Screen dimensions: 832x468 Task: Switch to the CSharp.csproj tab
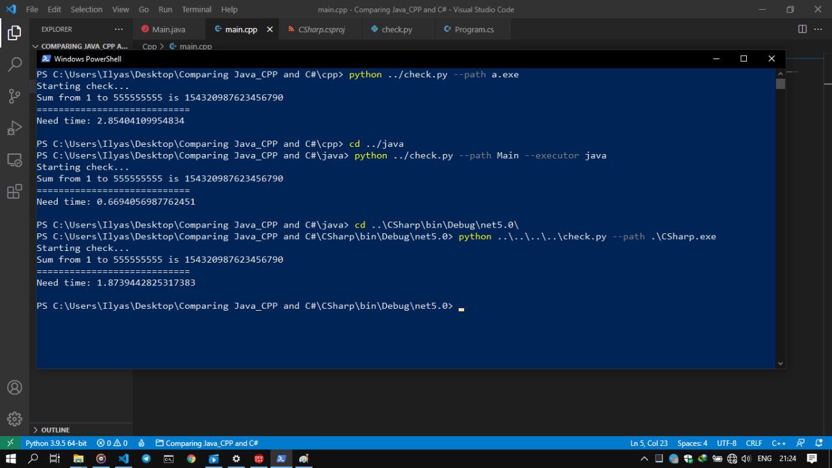(321, 29)
